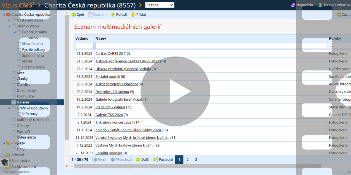Image resolution: width=351 pixels, height=175 pixels.
Task: Click the page icon beside Nastavení webu
Action: tap(13, 20)
